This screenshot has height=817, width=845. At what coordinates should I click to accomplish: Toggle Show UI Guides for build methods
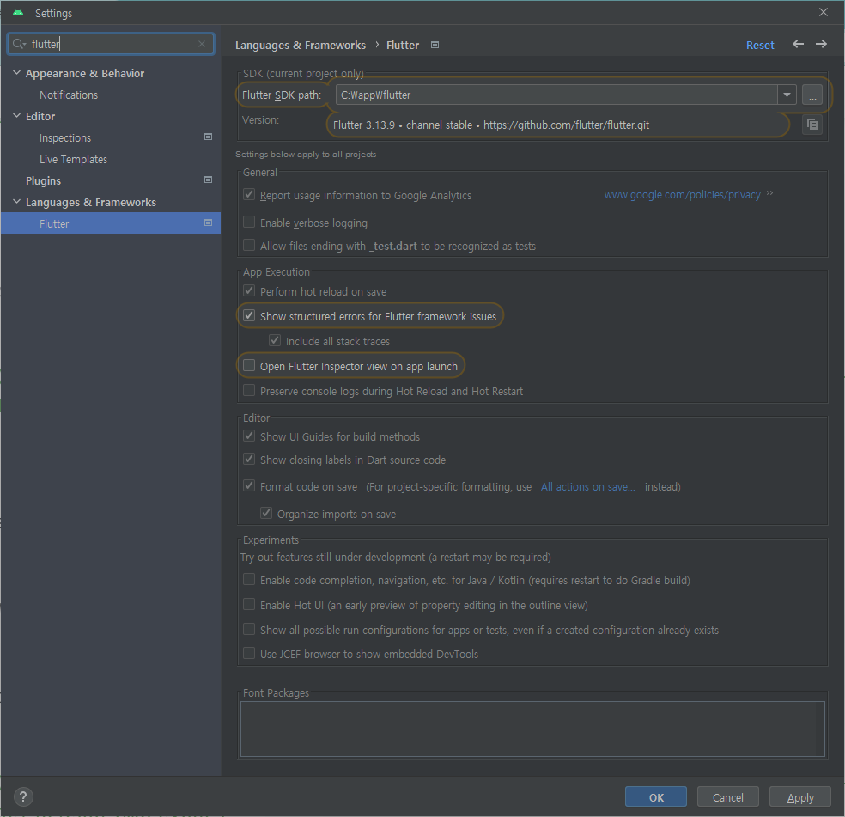(249, 436)
